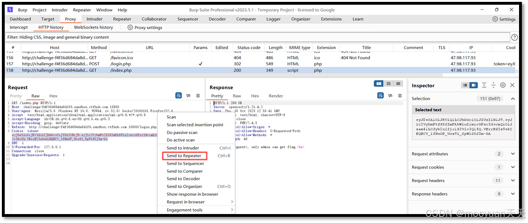Switch to the Target tab
Screen dimensions: 528x223
tap(48, 19)
